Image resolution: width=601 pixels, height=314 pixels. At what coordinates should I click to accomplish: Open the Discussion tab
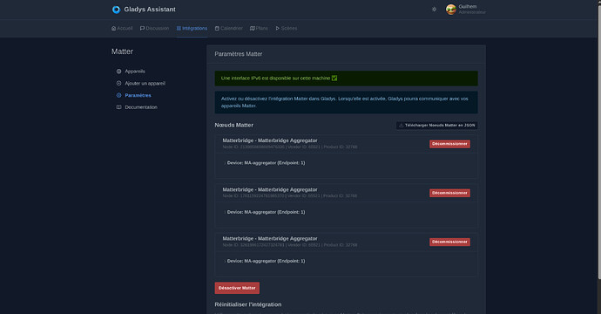pos(154,29)
